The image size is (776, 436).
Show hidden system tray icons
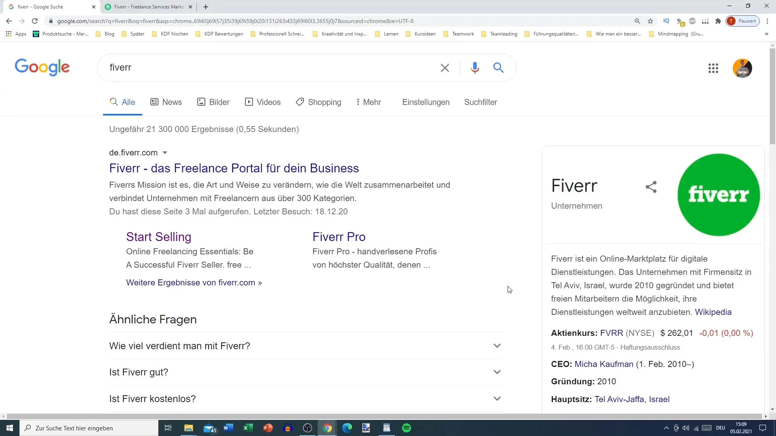(666, 428)
